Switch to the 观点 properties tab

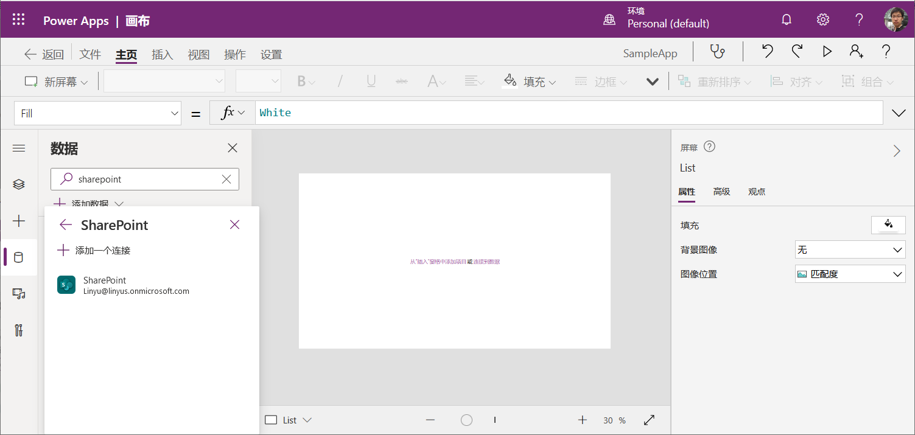click(x=757, y=192)
